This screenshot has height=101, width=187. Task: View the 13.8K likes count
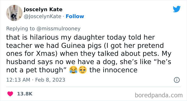tap(25, 94)
